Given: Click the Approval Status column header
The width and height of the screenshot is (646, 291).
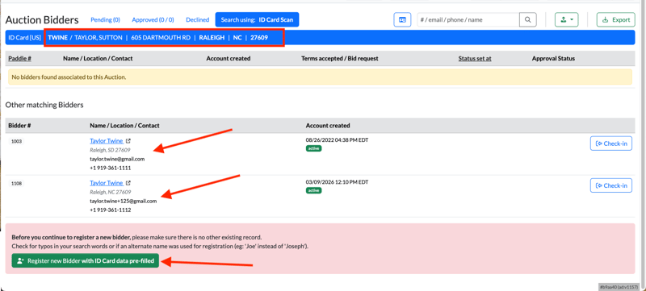Looking at the screenshot, I should click(553, 58).
